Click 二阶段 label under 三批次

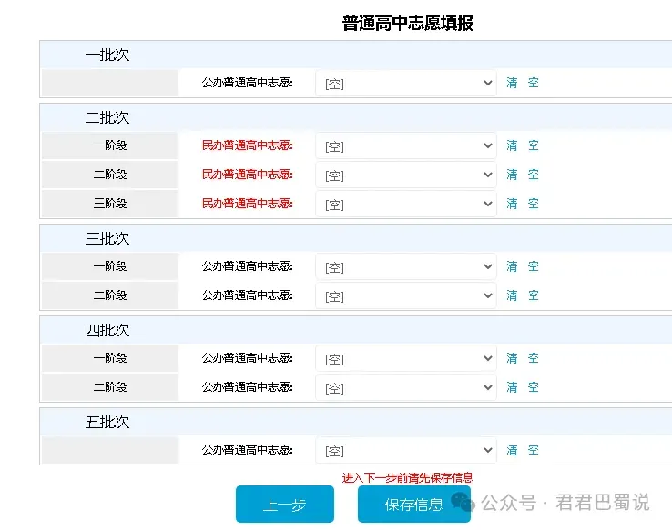[x=110, y=295]
